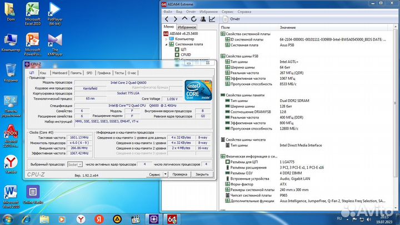The image size is (400, 225).
Task: Open Online Radio desktop icon
Action: pos(33,195)
